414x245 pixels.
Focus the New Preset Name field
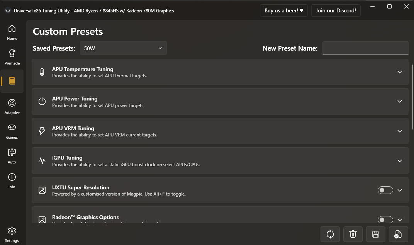[365, 48]
